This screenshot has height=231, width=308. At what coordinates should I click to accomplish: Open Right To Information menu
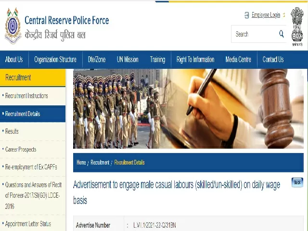(x=195, y=59)
